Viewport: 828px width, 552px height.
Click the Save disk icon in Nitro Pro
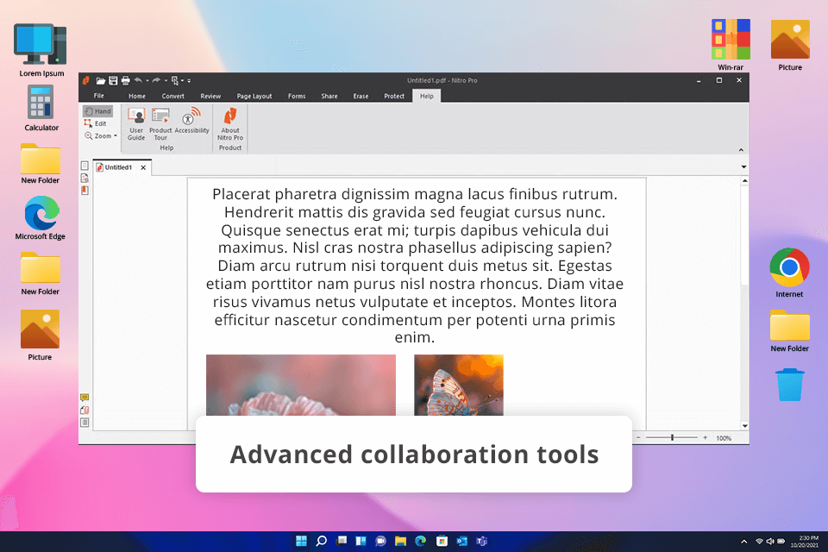113,81
